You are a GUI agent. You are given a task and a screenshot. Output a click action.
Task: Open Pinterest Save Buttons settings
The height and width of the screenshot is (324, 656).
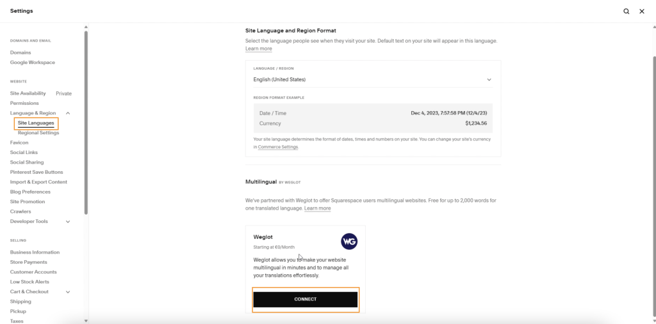coord(37,172)
